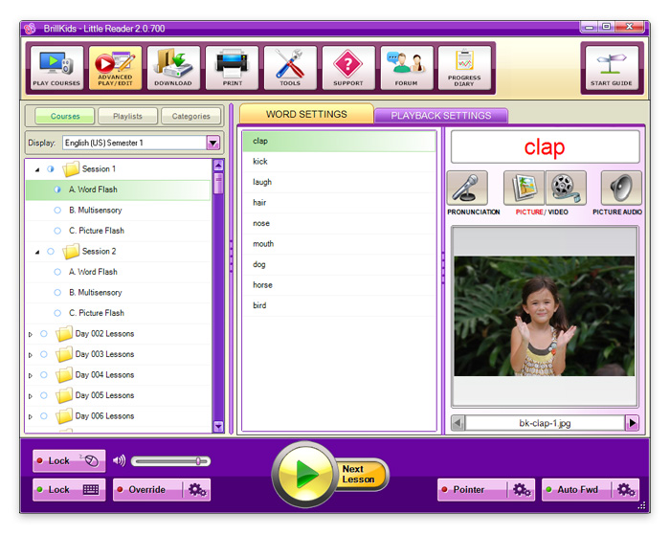
Task: Click the volume slider
Action: tap(170, 461)
